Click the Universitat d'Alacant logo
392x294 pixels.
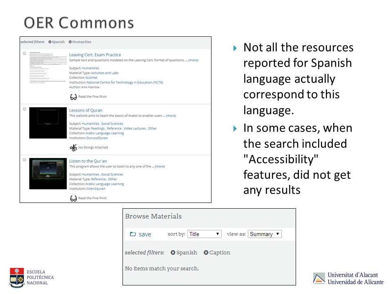click(348, 278)
